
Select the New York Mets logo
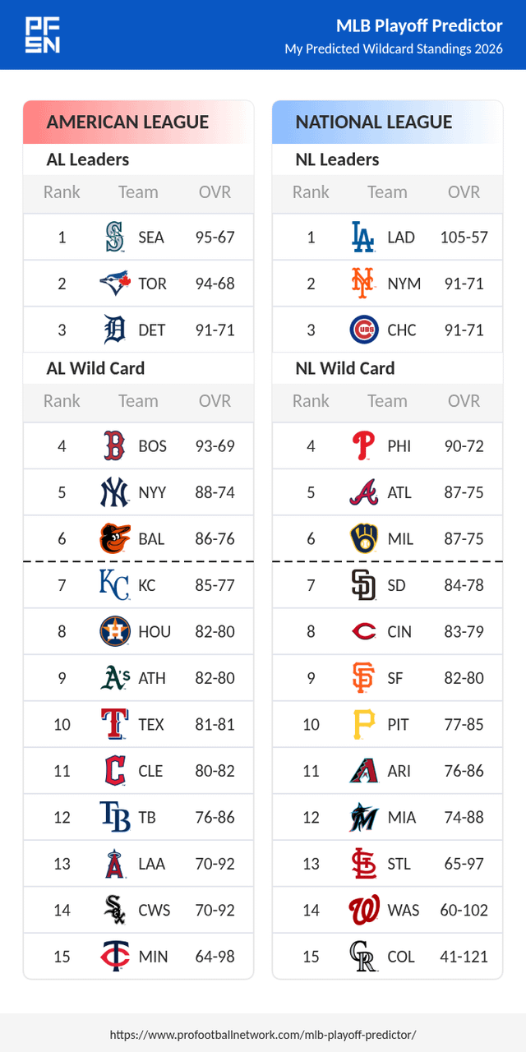[x=363, y=284]
